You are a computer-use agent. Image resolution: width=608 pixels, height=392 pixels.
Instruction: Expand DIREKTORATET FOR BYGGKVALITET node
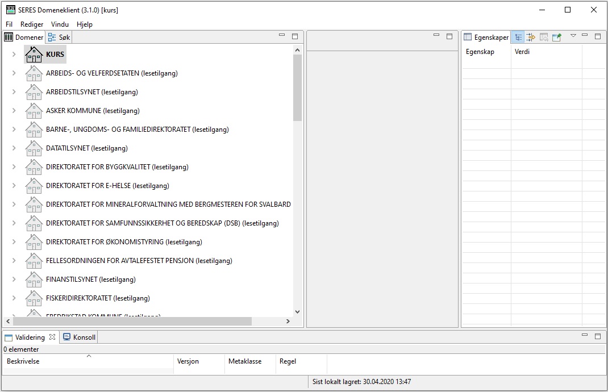pyautogui.click(x=14, y=166)
